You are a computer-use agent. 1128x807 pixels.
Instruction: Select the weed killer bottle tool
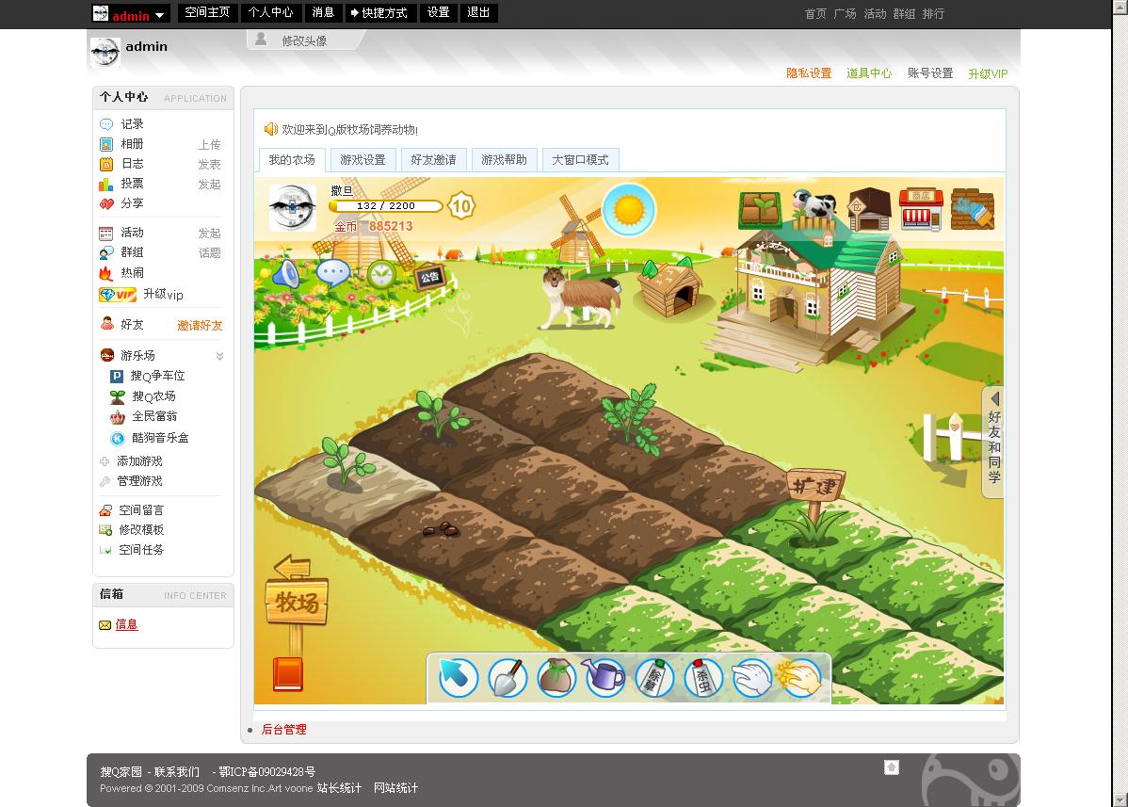pos(654,678)
